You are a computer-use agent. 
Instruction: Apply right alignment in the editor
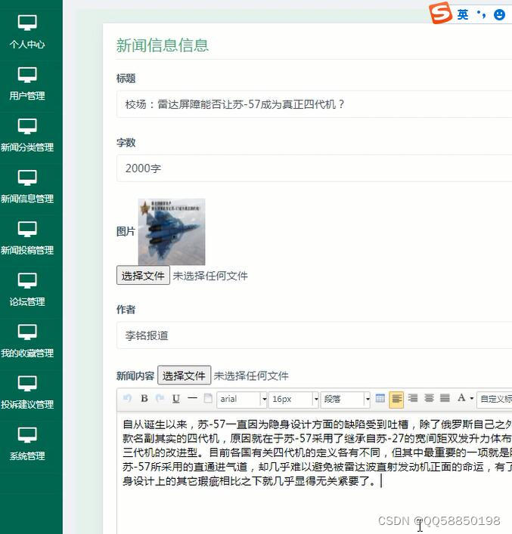pos(413,398)
